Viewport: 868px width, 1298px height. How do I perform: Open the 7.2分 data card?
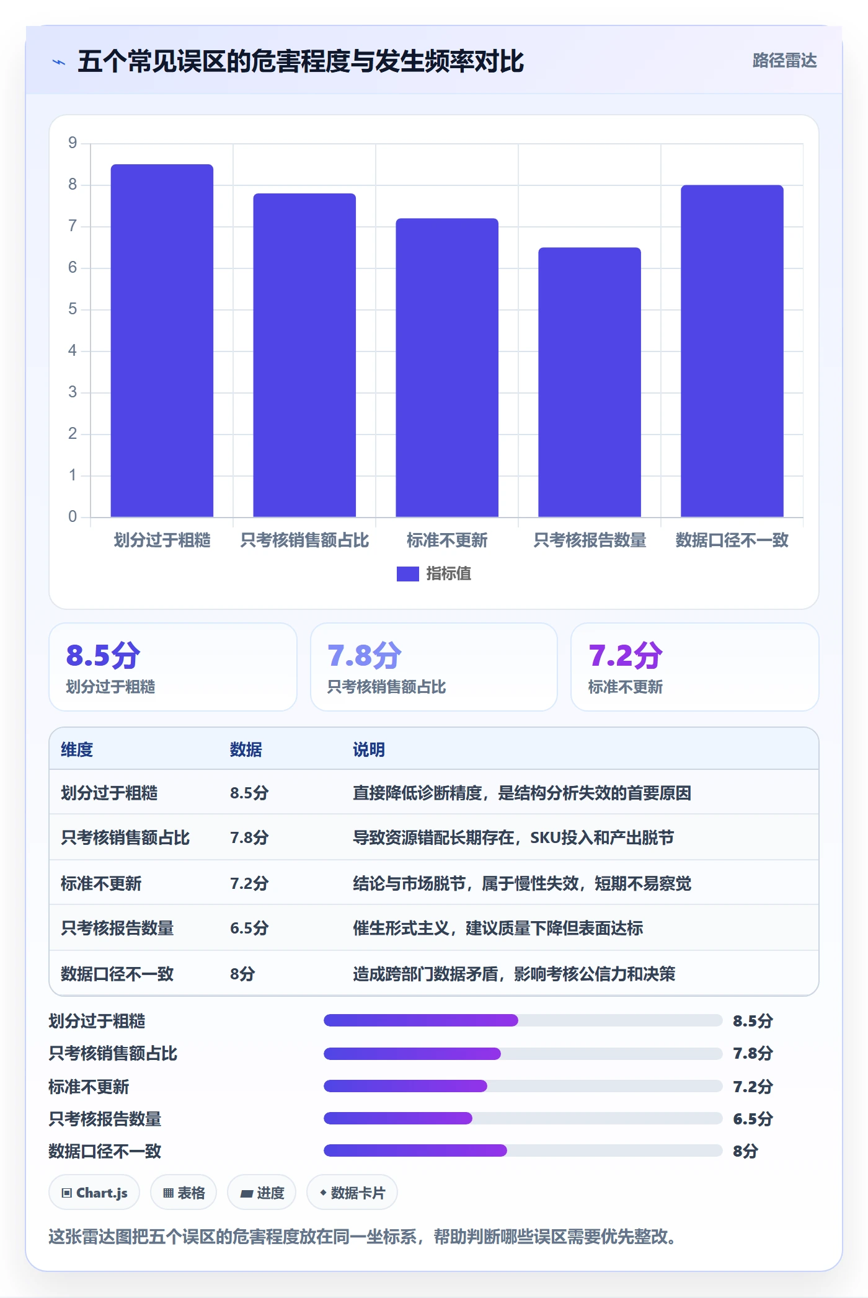point(695,667)
